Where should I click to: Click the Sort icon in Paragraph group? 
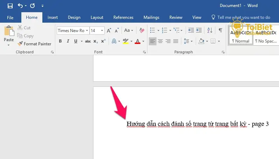coord(210,30)
